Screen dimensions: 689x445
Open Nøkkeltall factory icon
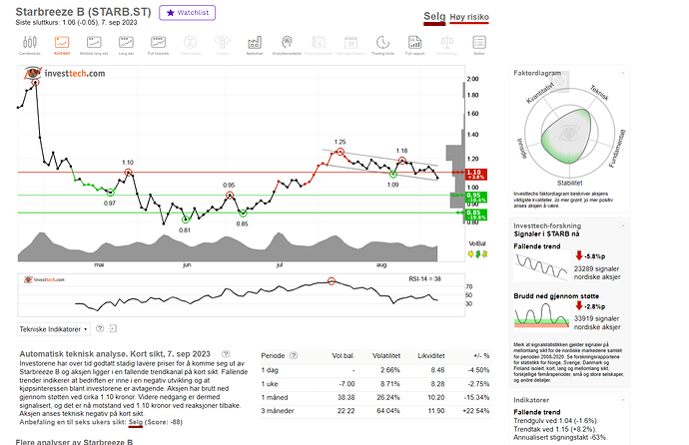tap(255, 45)
